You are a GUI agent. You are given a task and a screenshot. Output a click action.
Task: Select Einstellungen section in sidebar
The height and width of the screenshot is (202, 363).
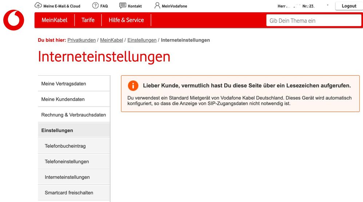(x=74, y=130)
